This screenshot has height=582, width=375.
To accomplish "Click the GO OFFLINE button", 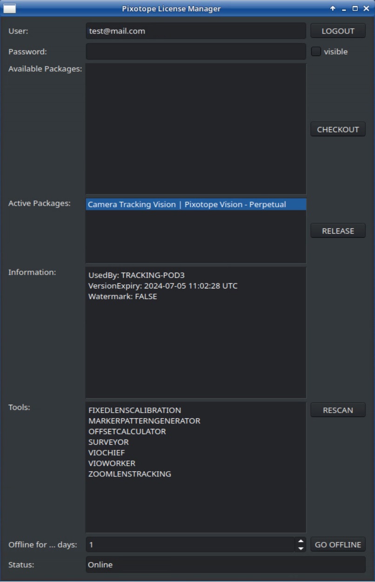I will tap(338, 544).
